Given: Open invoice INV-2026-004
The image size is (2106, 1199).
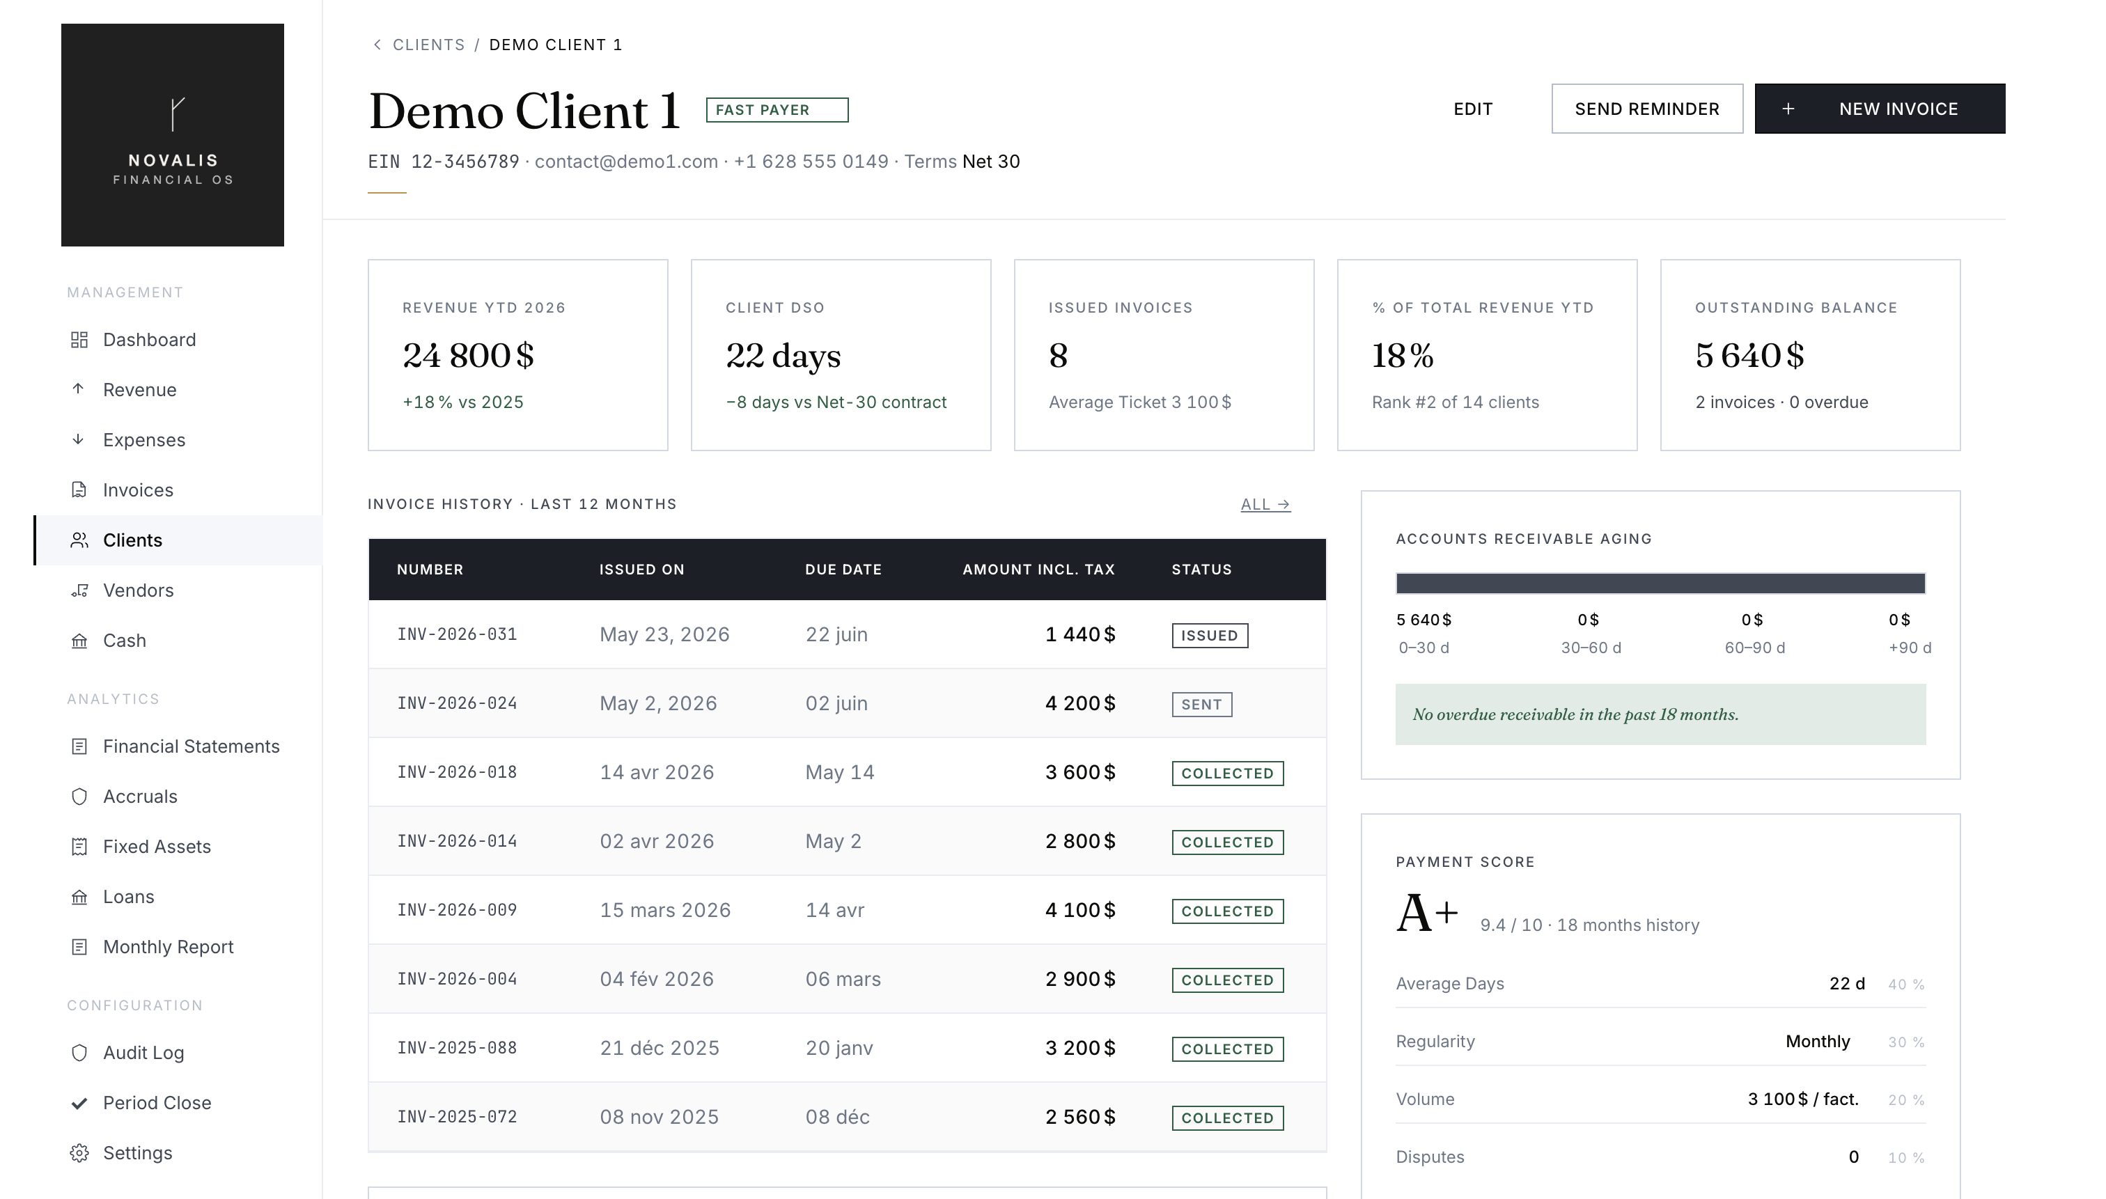Looking at the screenshot, I should [x=456, y=979].
